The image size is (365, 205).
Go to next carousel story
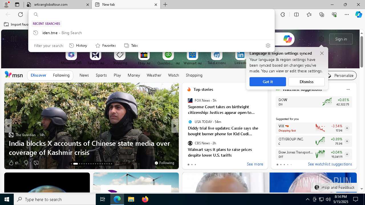click(x=175, y=126)
